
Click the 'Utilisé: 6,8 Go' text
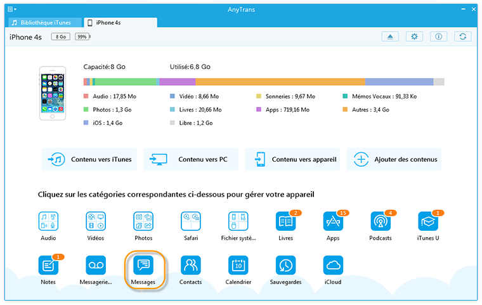click(x=190, y=67)
